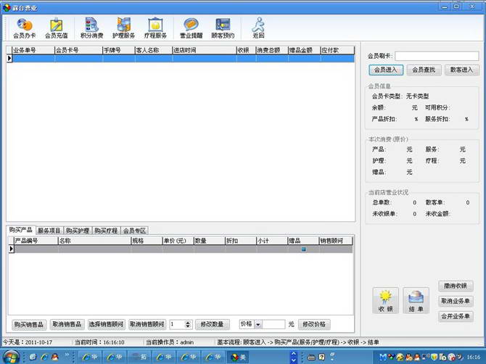Click the 返回 running-man icon

(x=258, y=28)
